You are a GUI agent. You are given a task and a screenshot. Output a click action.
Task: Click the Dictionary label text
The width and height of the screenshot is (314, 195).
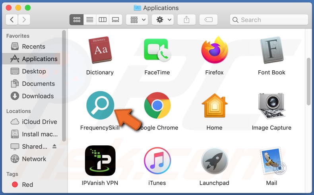(100, 72)
